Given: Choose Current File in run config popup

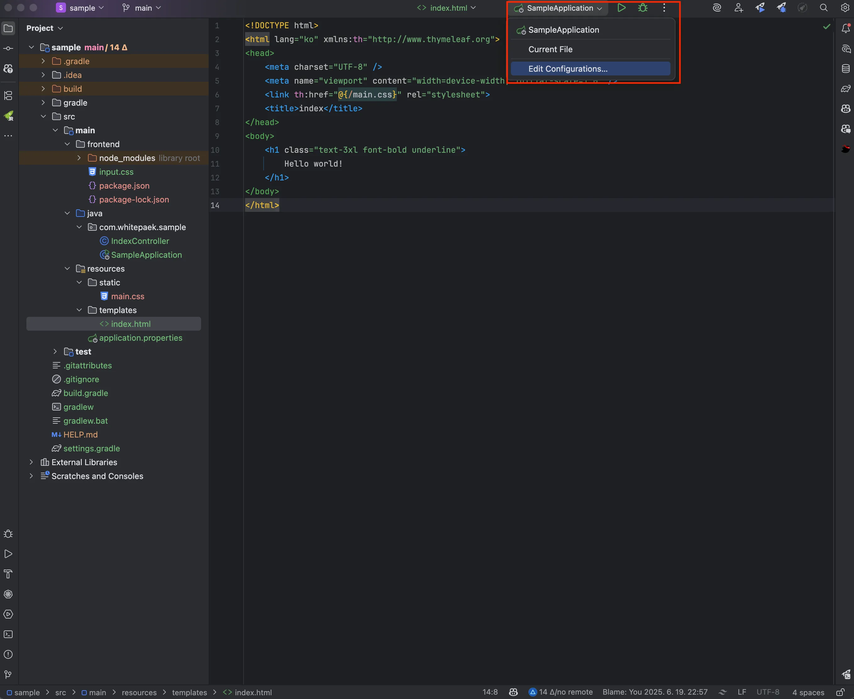Looking at the screenshot, I should pyautogui.click(x=590, y=49).
